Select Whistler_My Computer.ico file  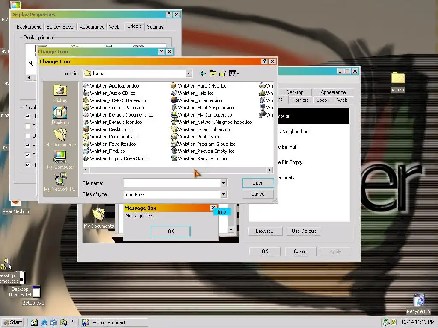pyautogui.click(x=201, y=115)
